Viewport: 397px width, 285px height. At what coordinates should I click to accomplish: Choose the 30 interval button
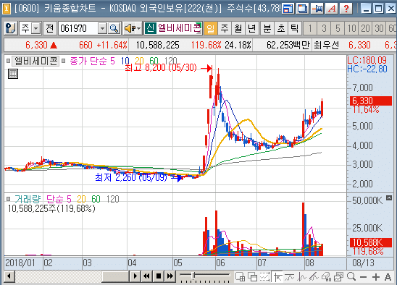pyautogui.click(x=379, y=28)
